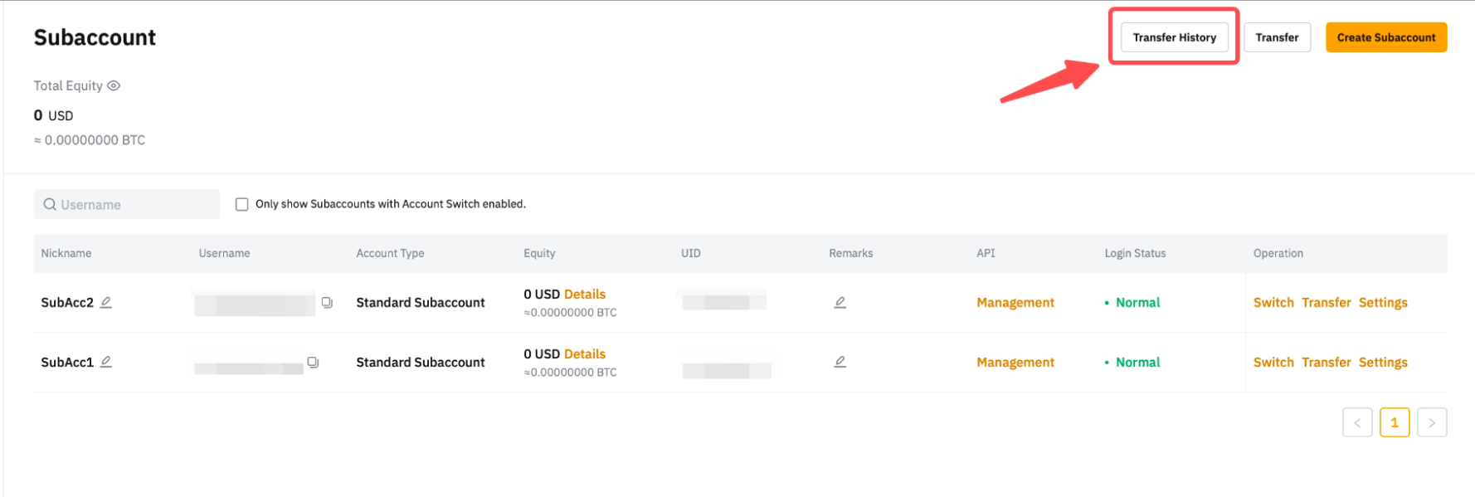Select page 1 in pagination
This screenshot has height=497, width=1475.
coord(1394,422)
